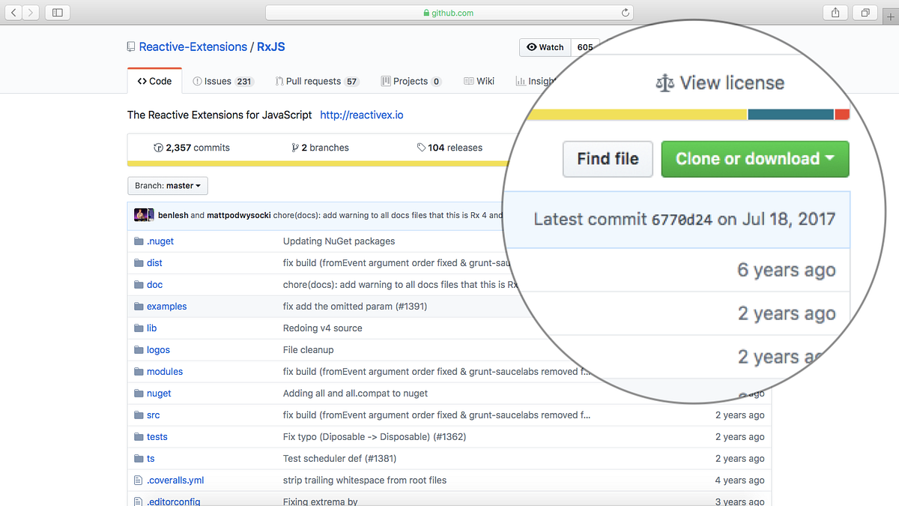View the 104 releases
Screen dimensions: 899x506
pos(449,148)
